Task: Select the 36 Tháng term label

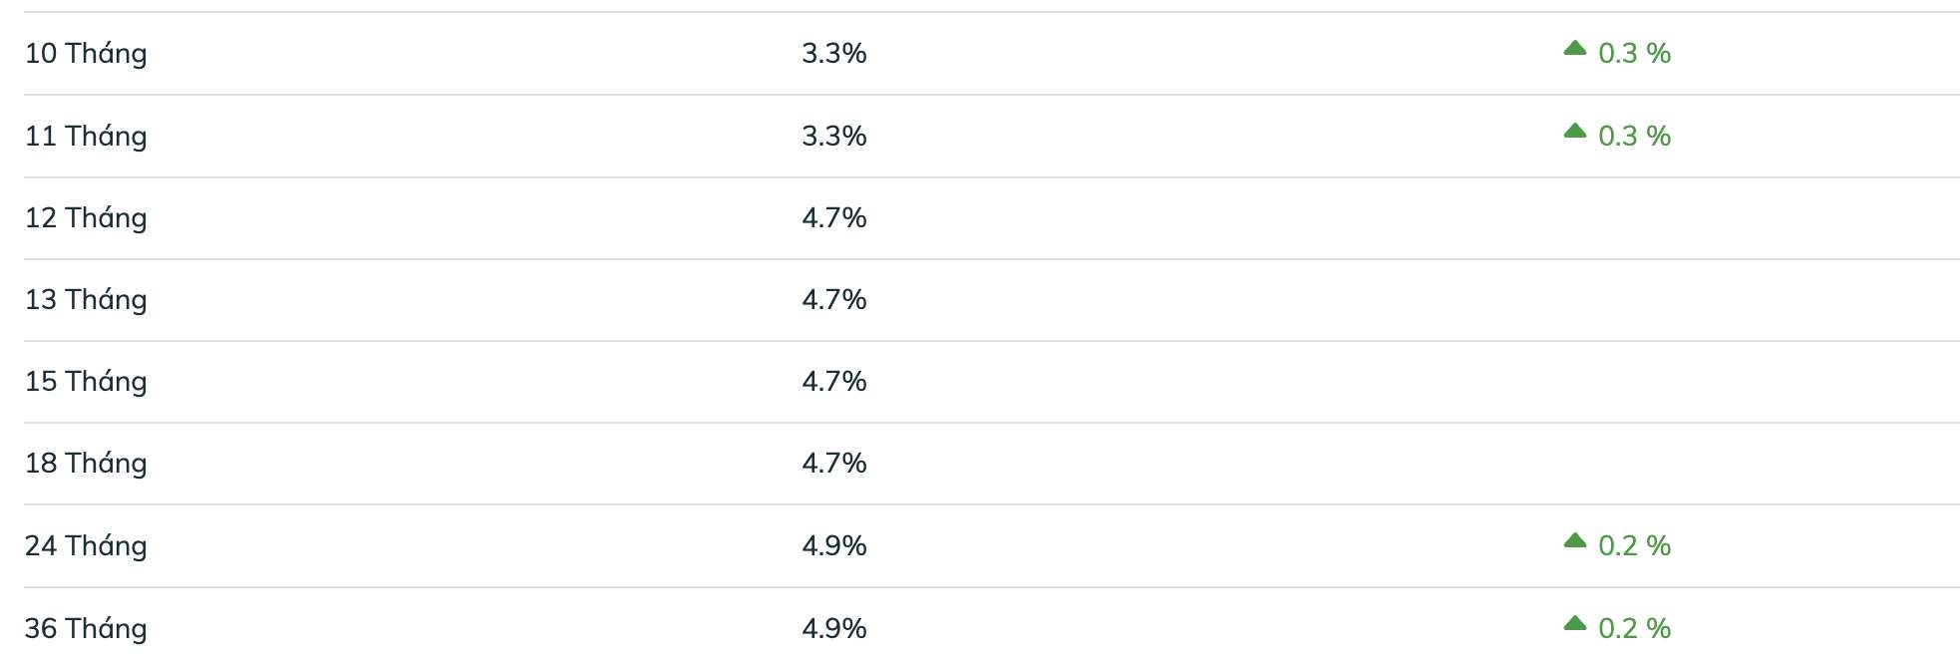Action: pyautogui.click(x=86, y=629)
